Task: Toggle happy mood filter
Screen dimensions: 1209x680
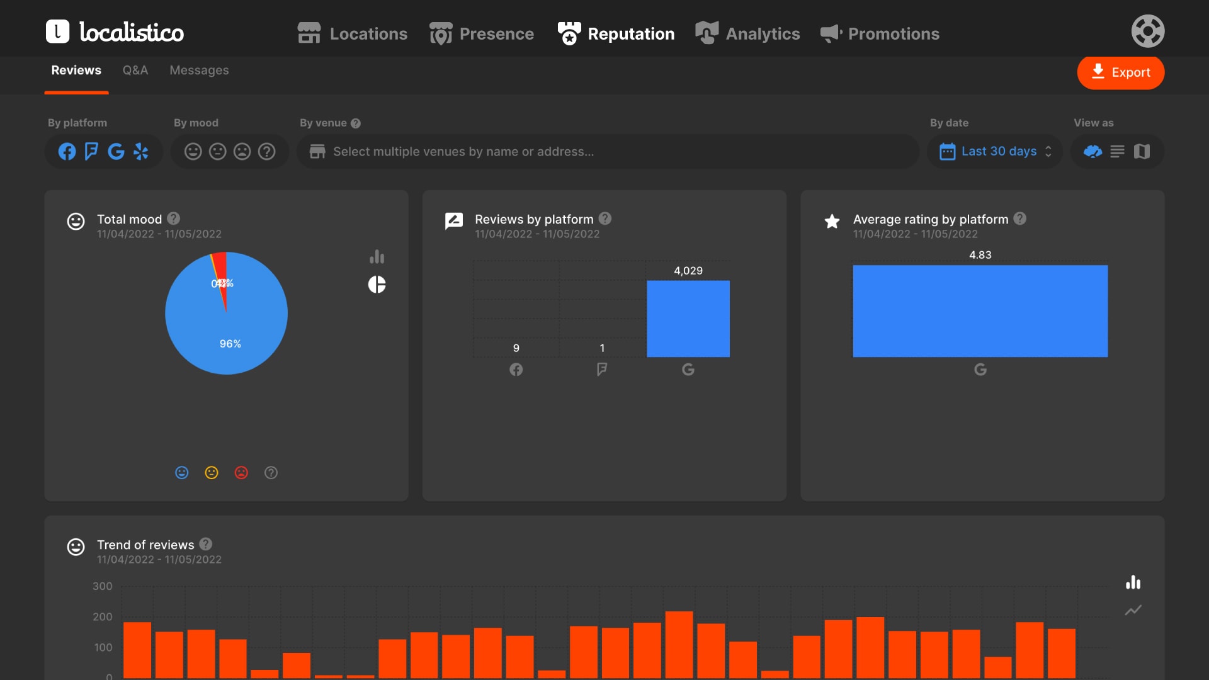Action: point(193,152)
